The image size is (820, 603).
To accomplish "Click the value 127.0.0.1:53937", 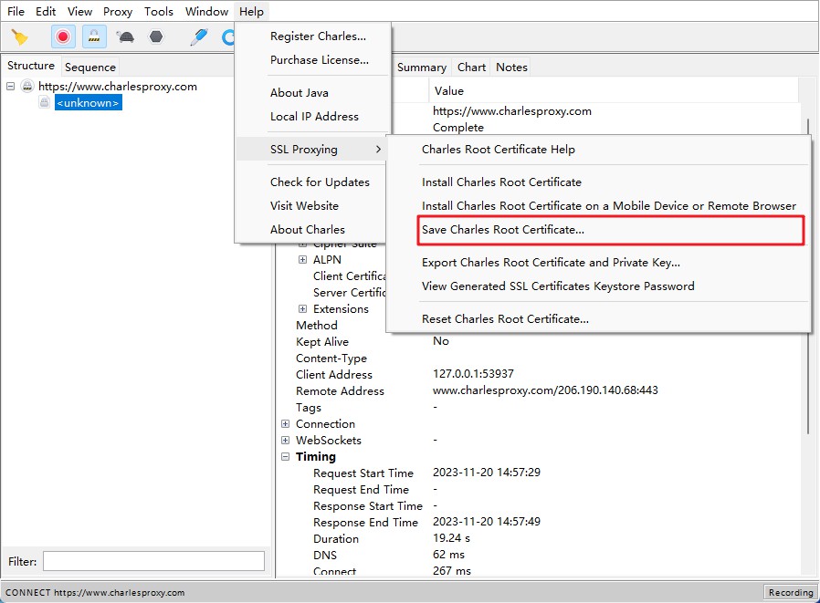I will 473,374.
